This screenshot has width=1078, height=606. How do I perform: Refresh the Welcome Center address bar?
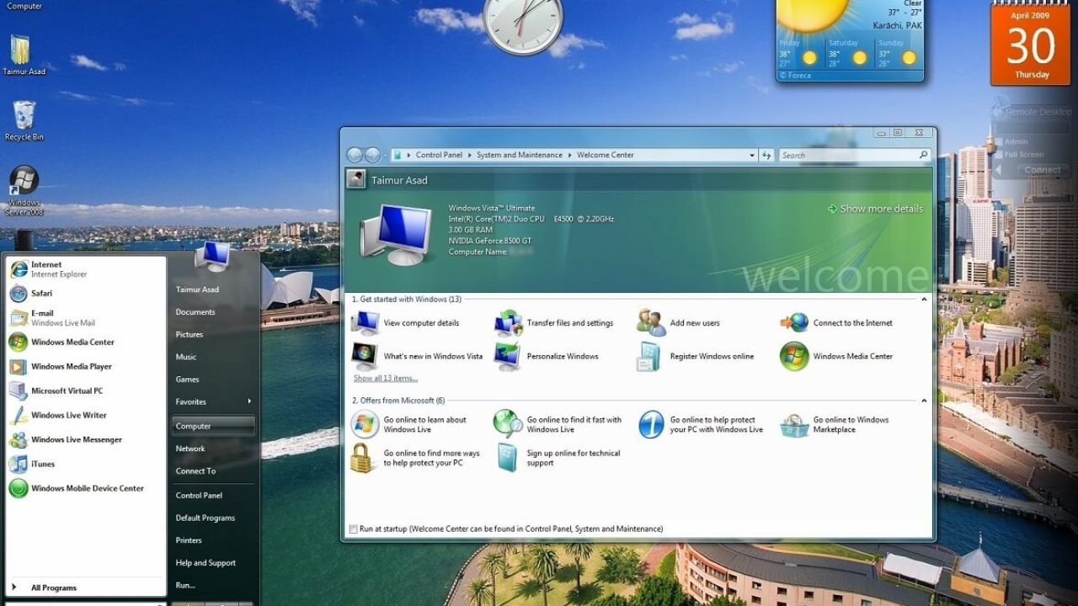point(766,155)
